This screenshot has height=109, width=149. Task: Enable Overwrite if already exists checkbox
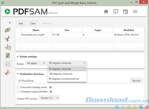18,87
